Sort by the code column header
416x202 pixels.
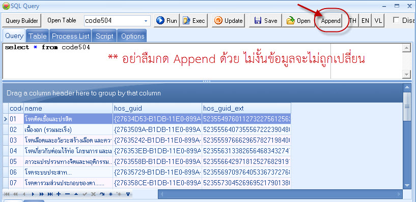[16, 109]
